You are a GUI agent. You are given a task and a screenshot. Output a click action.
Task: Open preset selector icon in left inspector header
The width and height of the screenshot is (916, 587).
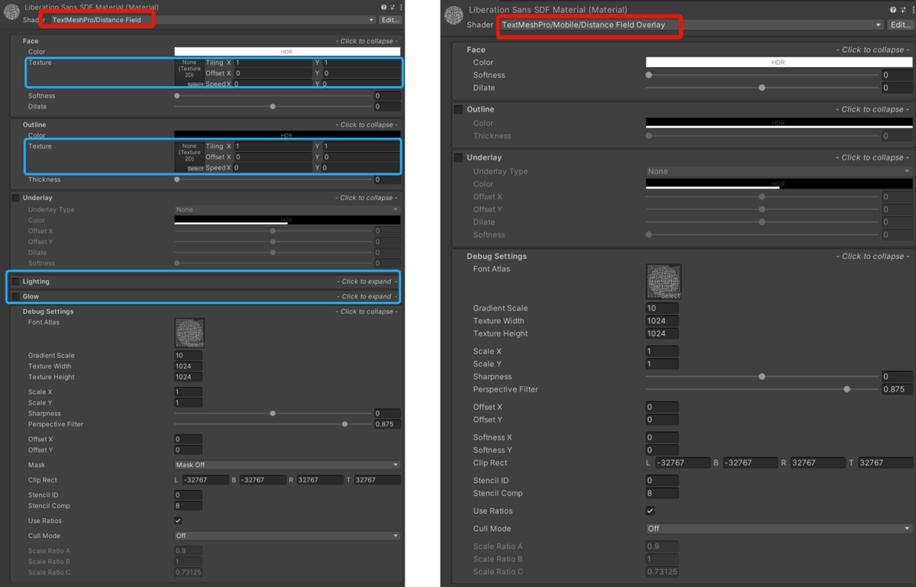click(392, 7)
